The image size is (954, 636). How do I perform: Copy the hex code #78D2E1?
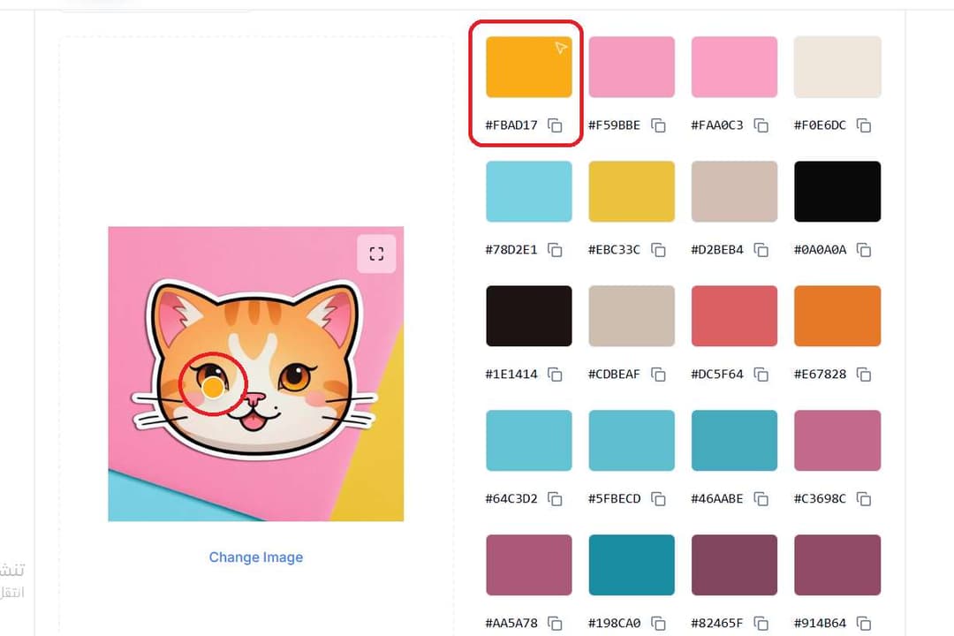(x=555, y=250)
